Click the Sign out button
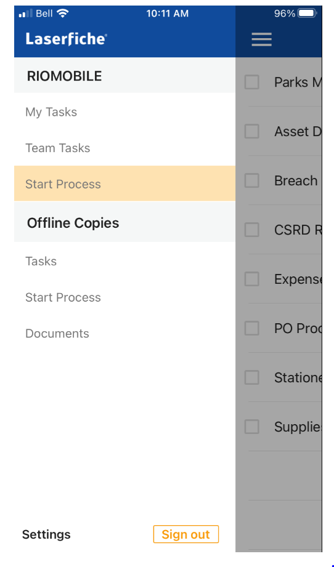This screenshot has height=567, width=334. 186,534
